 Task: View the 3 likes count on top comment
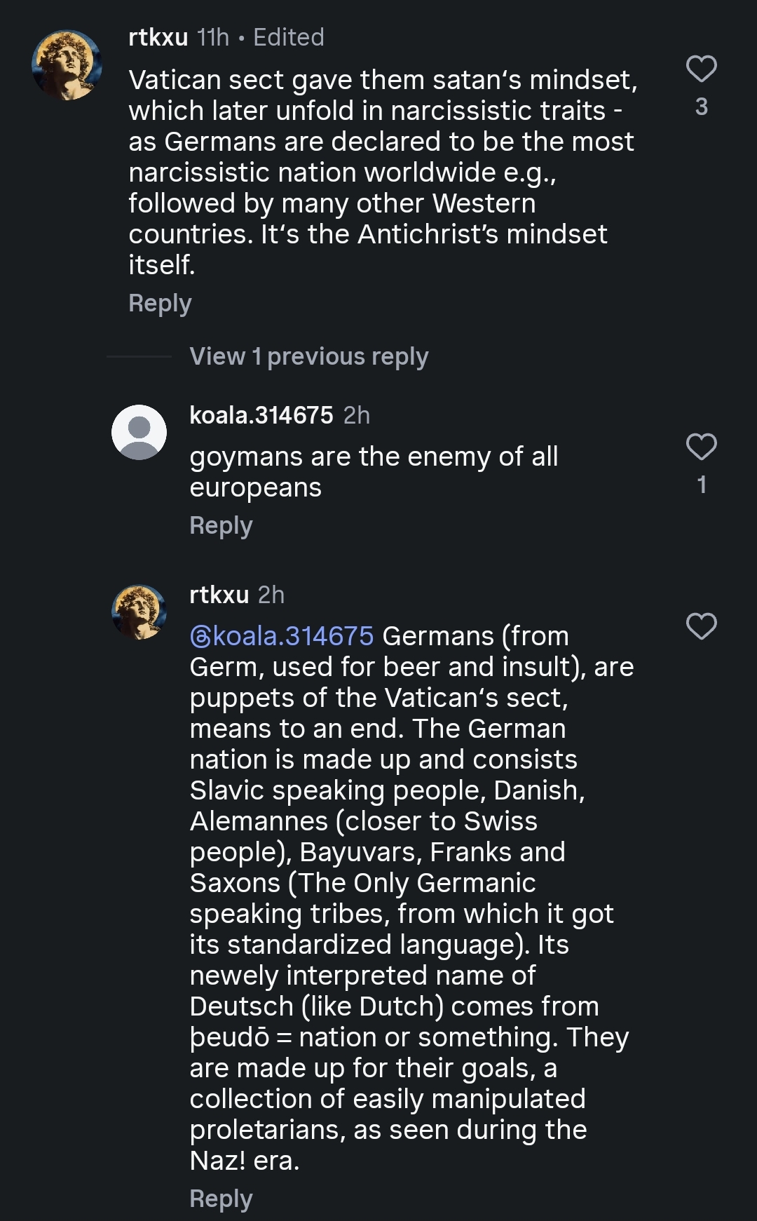pyautogui.click(x=701, y=107)
